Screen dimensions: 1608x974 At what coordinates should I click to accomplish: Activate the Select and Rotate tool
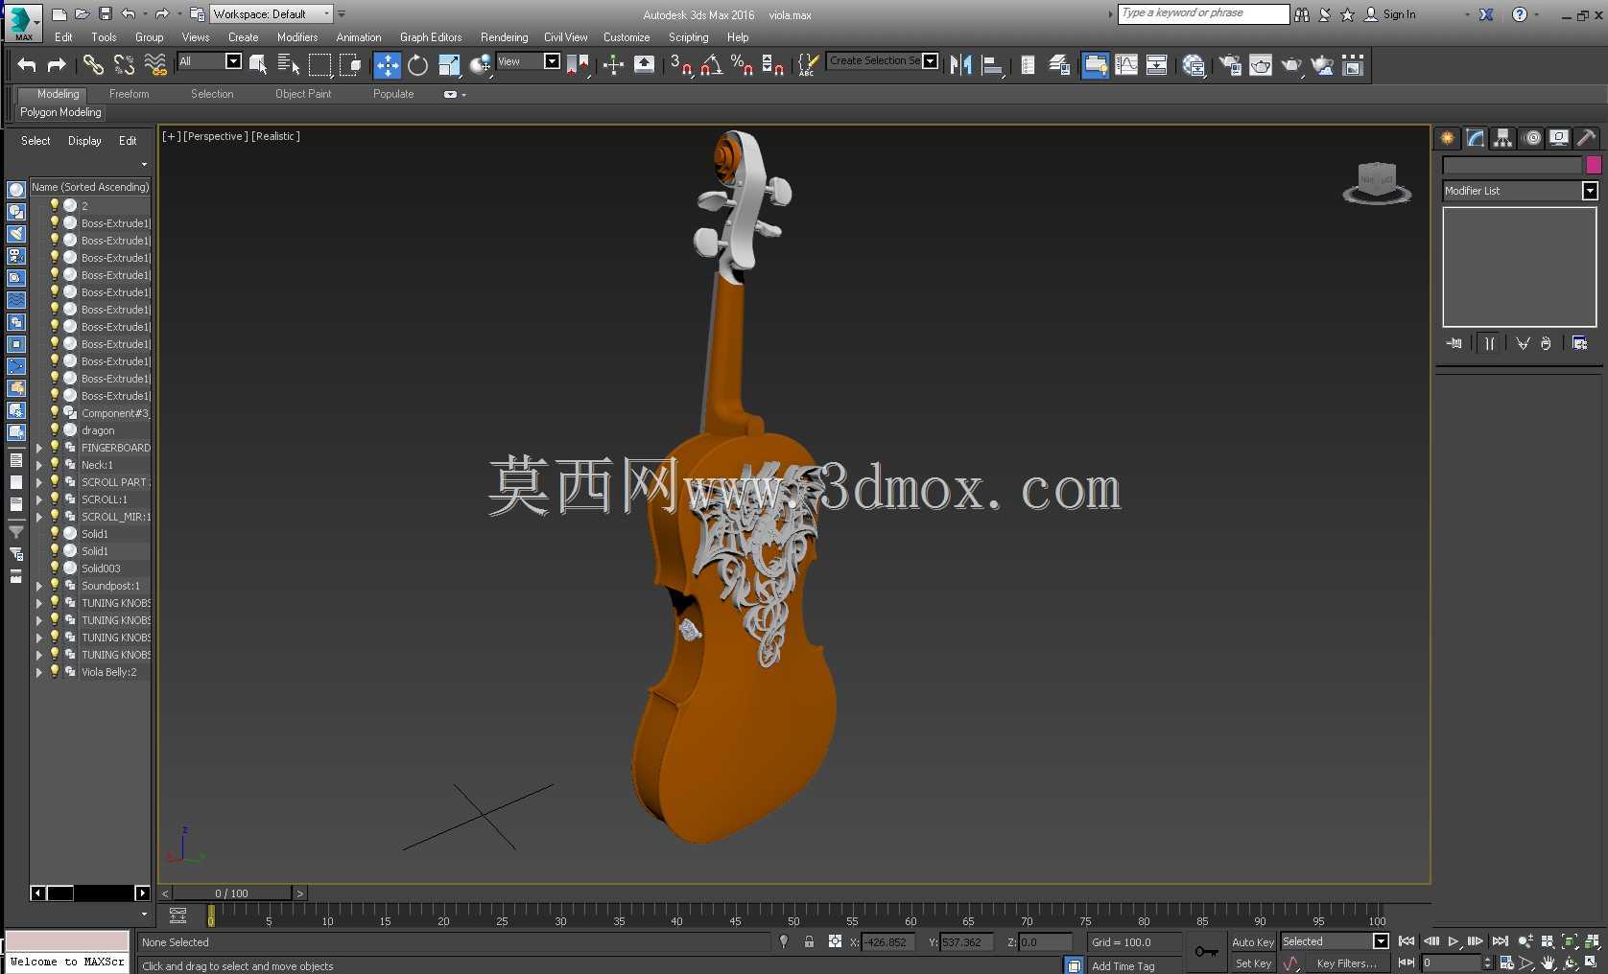click(x=417, y=64)
